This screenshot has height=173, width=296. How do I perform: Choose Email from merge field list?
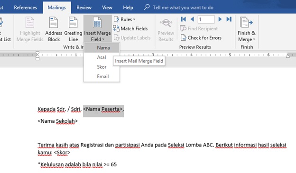pyautogui.click(x=102, y=77)
